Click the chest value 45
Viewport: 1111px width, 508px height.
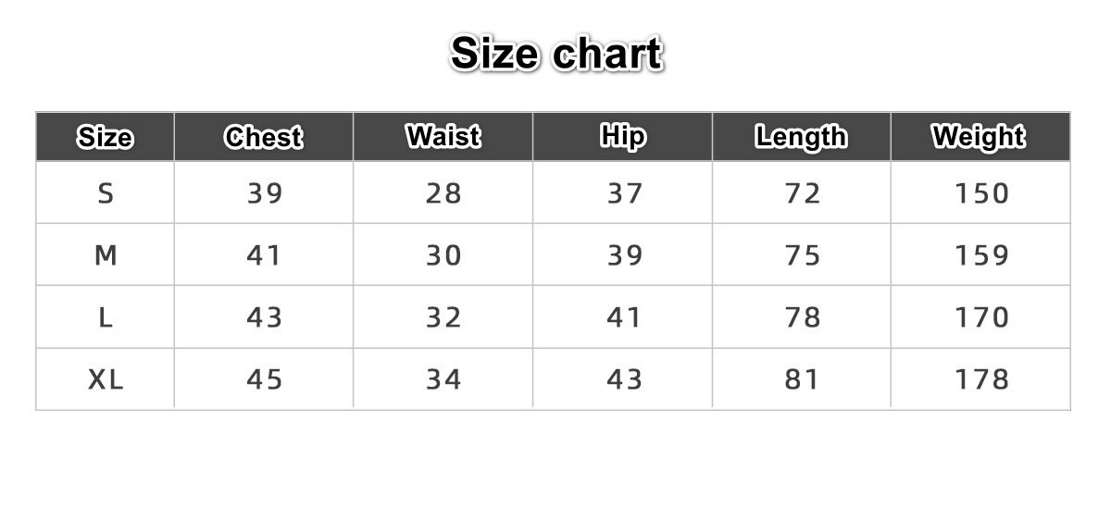(264, 379)
